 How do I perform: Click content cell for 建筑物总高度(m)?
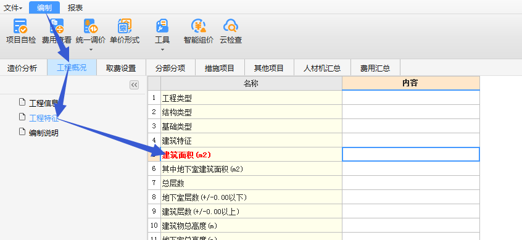pyautogui.click(x=411, y=226)
